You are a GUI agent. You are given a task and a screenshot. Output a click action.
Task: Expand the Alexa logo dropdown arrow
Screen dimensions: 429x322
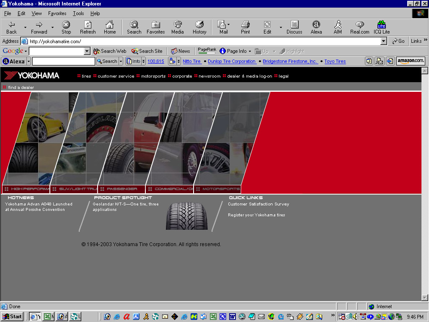click(28, 61)
